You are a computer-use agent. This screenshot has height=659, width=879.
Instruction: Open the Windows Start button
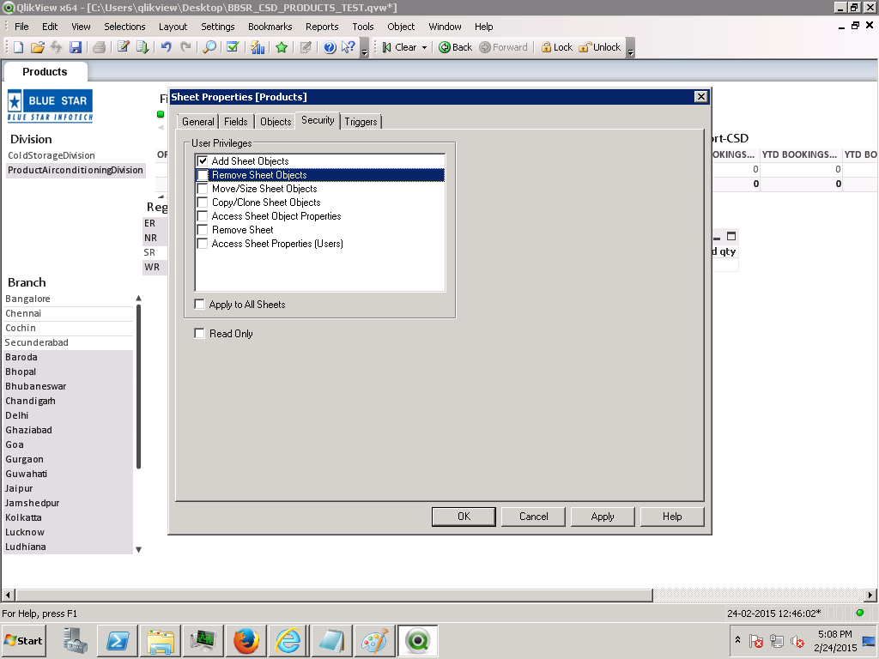tap(23, 641)
